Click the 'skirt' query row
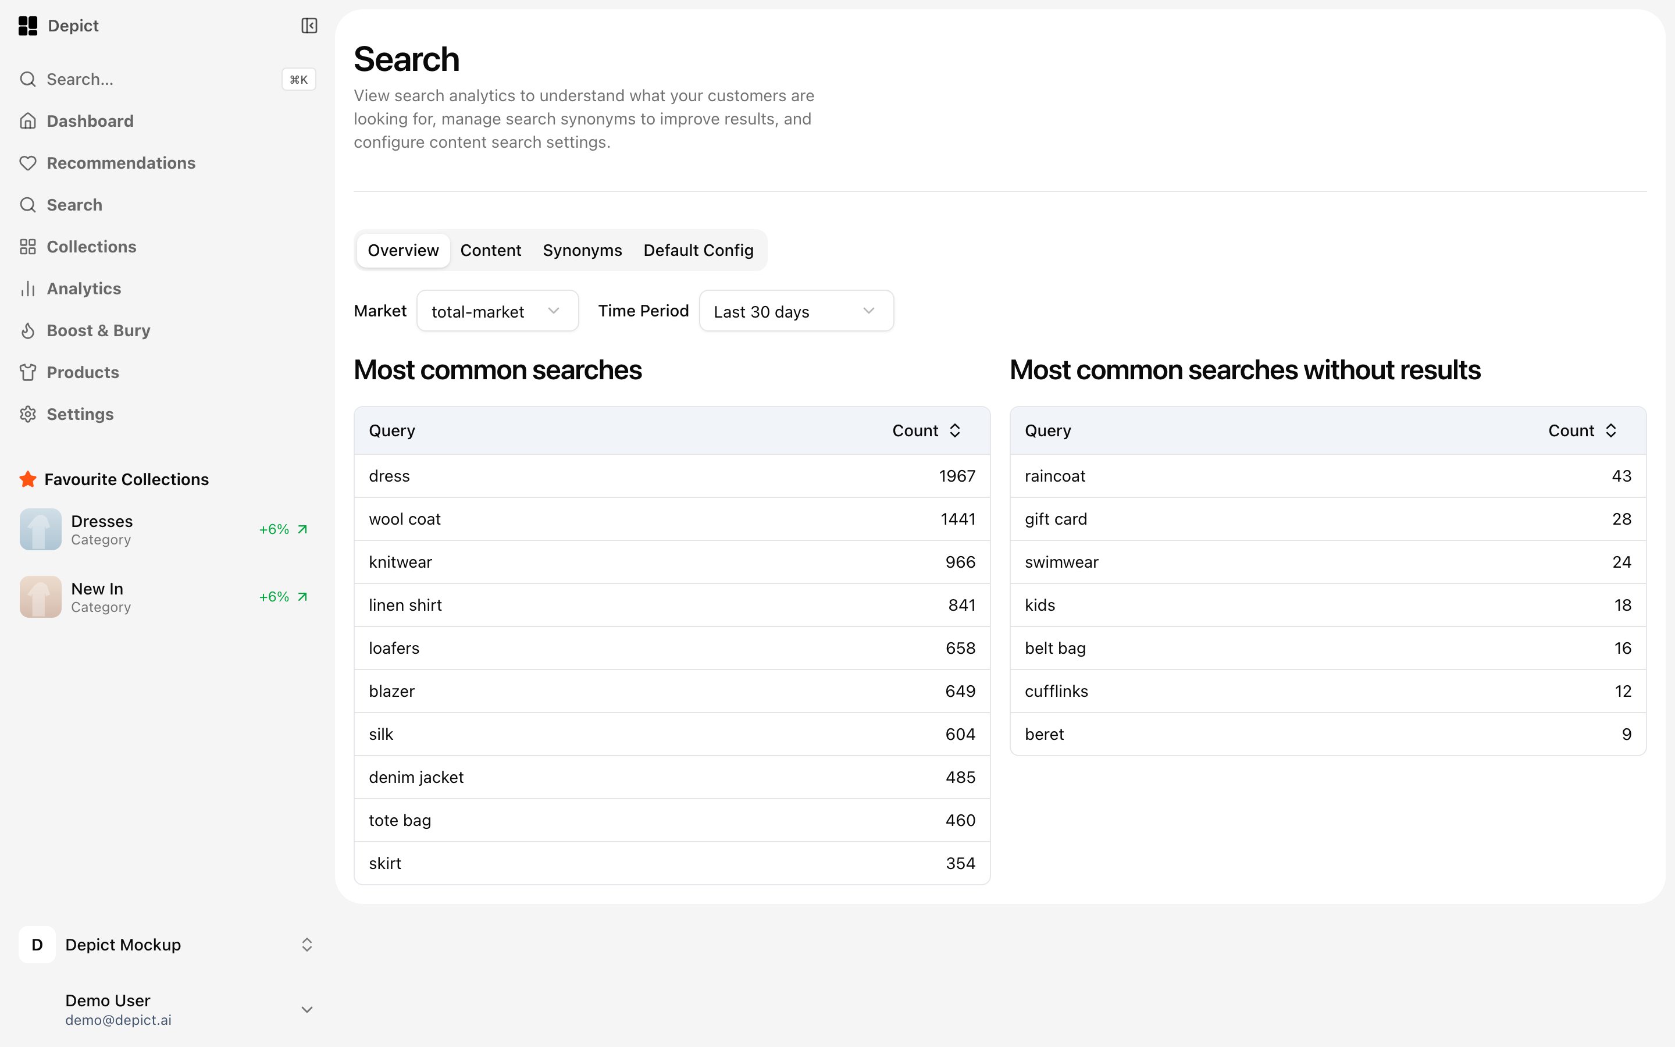Screen dimensions: 1675x1047 [x=671, y=863]
